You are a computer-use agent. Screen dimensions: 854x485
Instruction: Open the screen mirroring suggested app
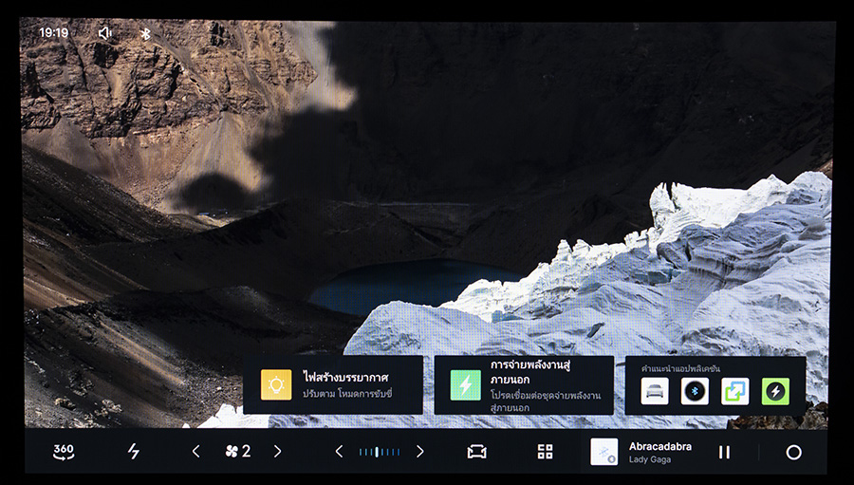(734, 391)
